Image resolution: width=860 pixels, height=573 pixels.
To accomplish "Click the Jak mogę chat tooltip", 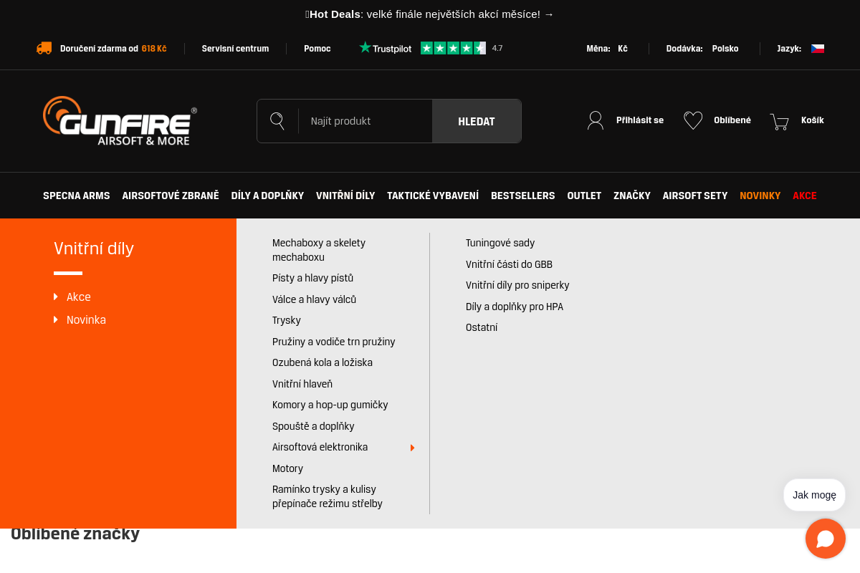I will (x=814, y=495).
